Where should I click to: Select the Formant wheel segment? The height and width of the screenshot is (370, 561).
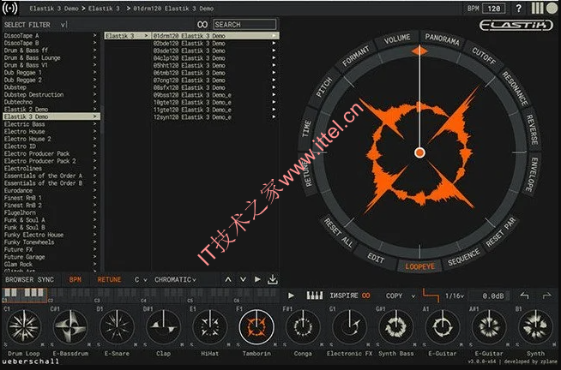(355, 56)
